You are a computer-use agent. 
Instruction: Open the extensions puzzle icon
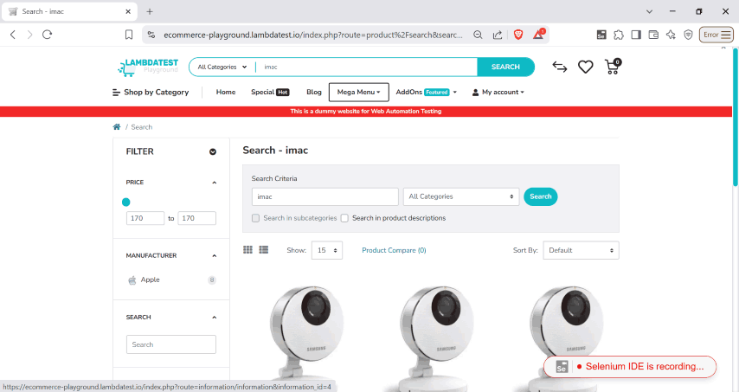tap(619, 35)
